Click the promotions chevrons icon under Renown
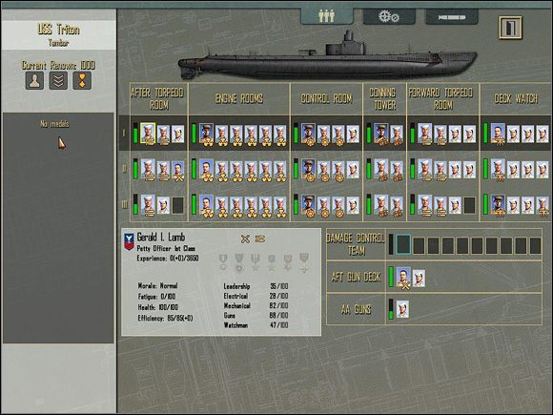The width and height of the screenshot is (553, 415). pyautogui.click(x=58, y=80)
